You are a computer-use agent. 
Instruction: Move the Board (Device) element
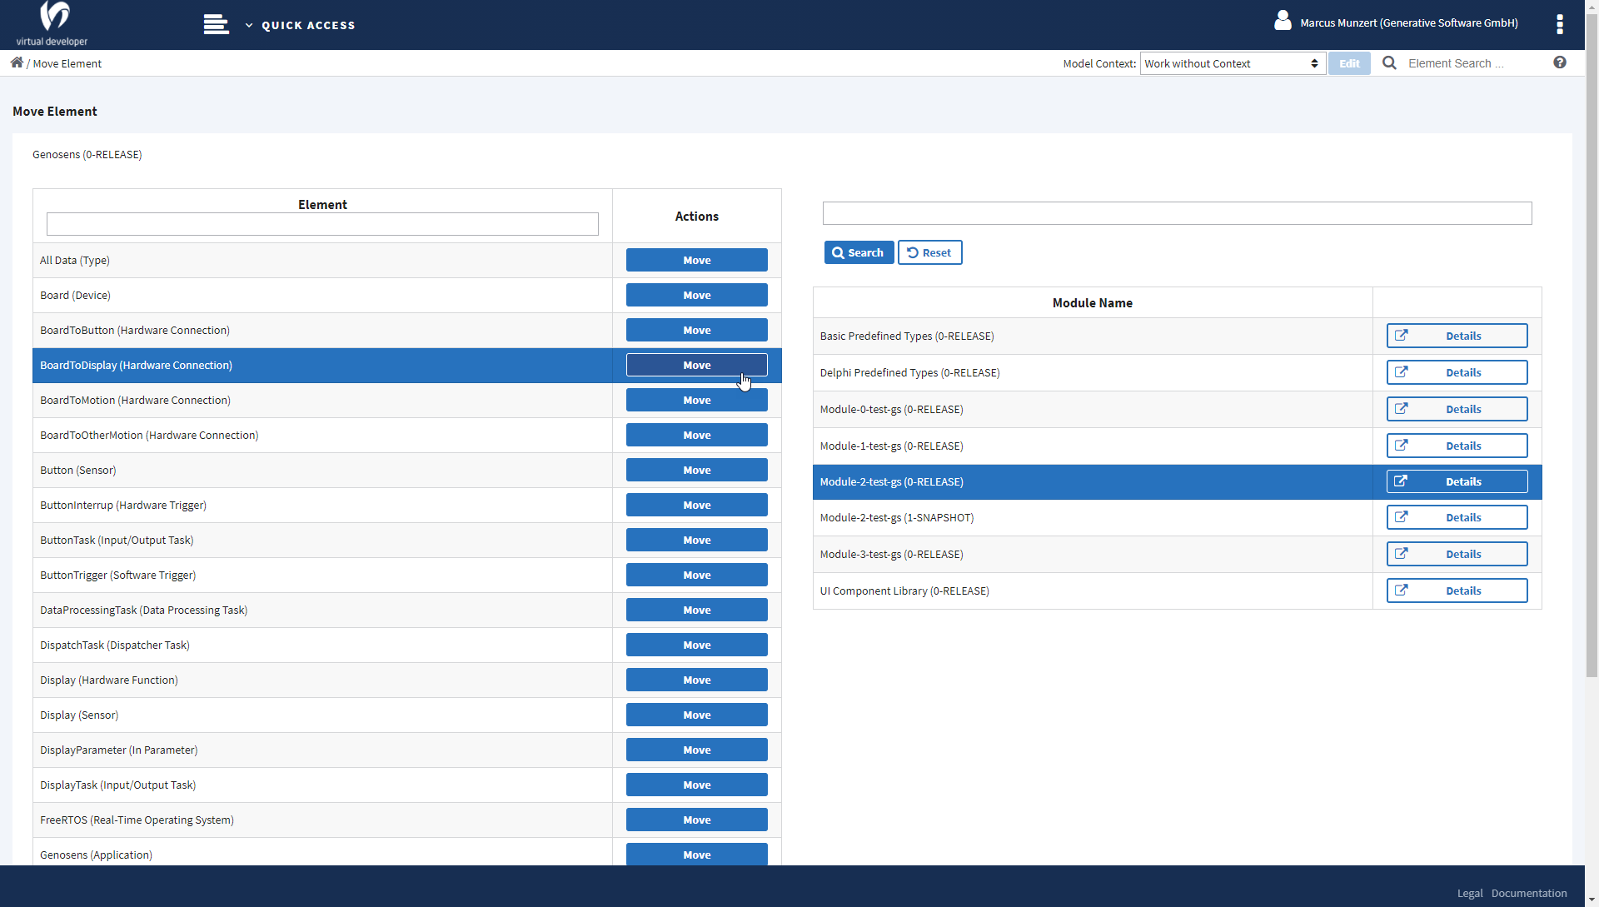click(x=696, y=295)
